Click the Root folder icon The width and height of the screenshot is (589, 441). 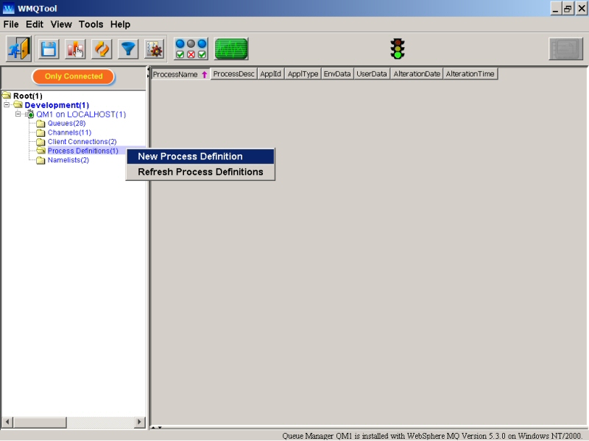(x=7, y=96)
